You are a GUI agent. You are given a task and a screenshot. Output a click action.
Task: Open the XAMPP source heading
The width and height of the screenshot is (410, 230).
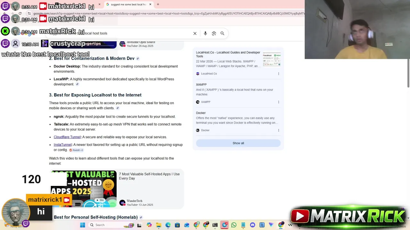coord(201,85)
